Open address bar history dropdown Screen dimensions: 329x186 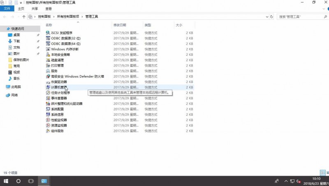[267, 17]
